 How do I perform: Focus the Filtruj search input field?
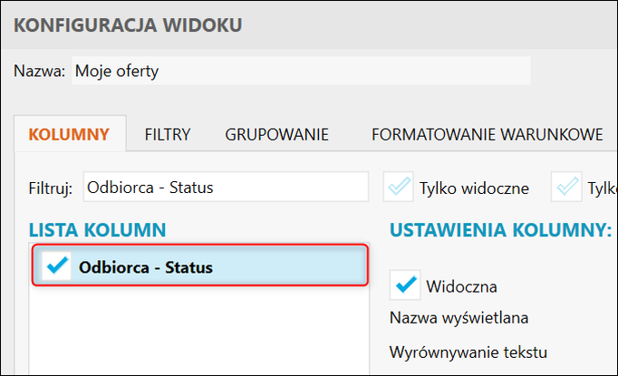(226, 188)
